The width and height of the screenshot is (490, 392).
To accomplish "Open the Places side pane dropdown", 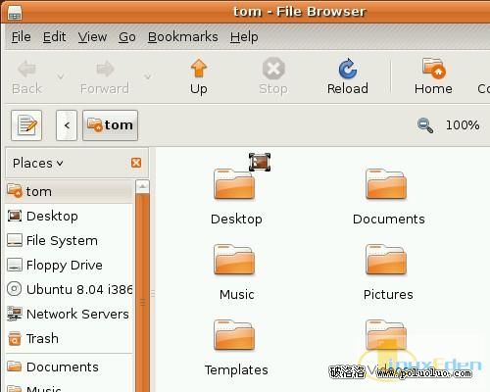I will click(x=37, y=163).
